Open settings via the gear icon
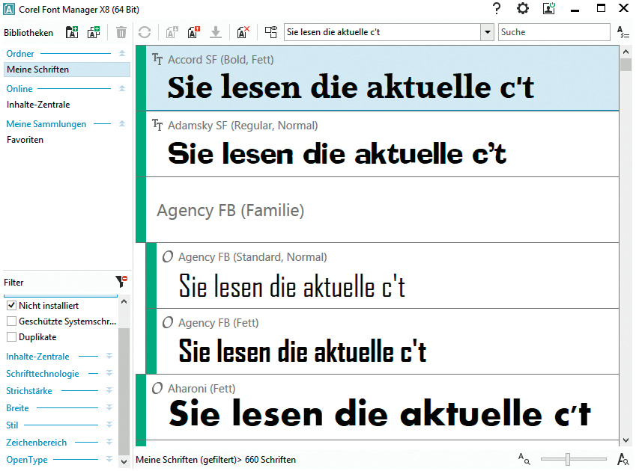The width and height of the screenshot is (636, 471). (x=523, y=9)
